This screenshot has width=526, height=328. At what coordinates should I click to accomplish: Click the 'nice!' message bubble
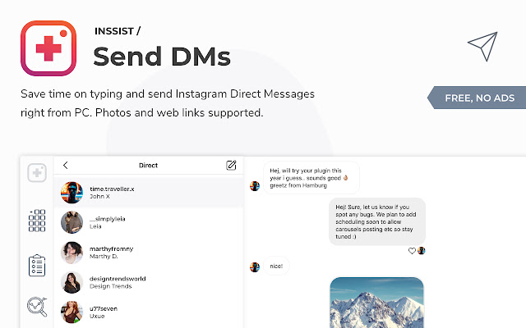click(x=276, y=266)
